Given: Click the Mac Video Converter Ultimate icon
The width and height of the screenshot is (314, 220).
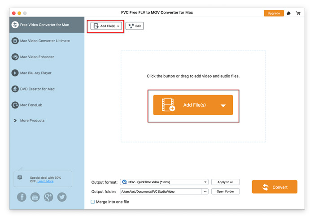Looking at the screenshot, I should point(15,41).
